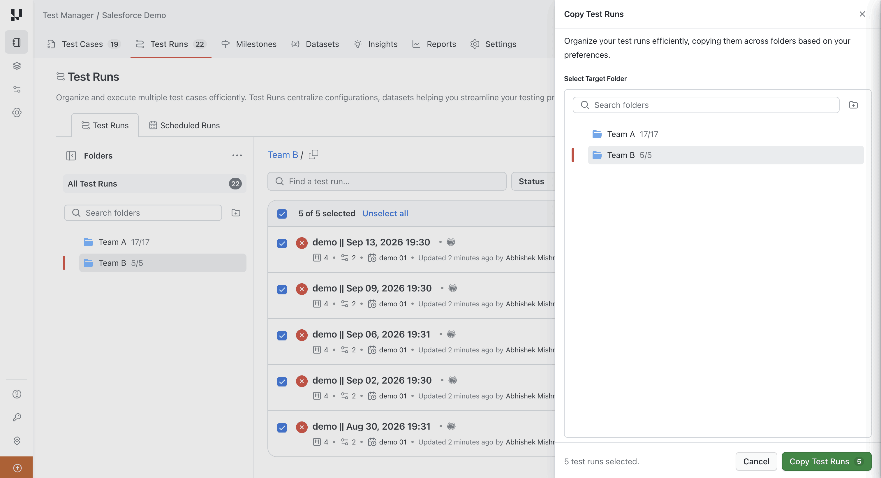Open the Reports tab
The width and height of the screenshot is (881, 478).
(x=434, y=44)
